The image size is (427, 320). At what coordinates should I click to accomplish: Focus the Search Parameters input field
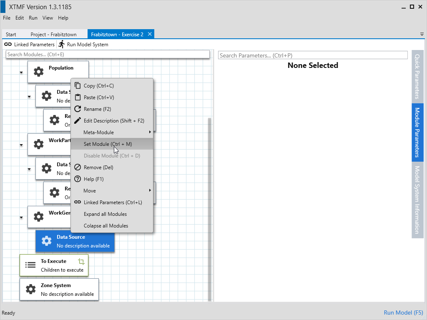click(x=312, y=55)
